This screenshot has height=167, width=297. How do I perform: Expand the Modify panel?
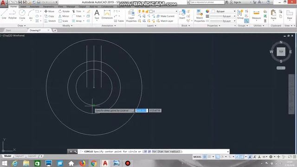coord(67,26)
